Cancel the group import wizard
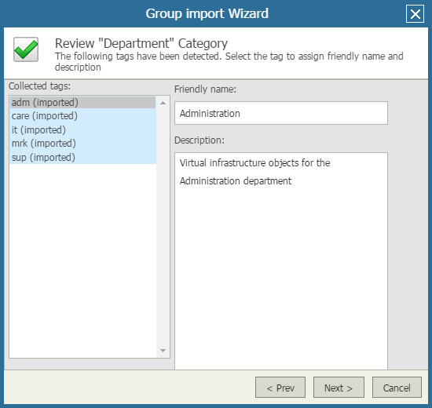Viewport: 432px width, 408px height. click(x=397, y=388)
